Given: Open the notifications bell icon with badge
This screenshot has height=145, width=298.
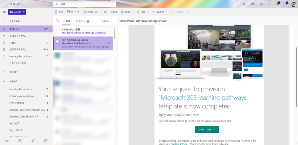Looking at the screenshot, I should click(286, 4).
